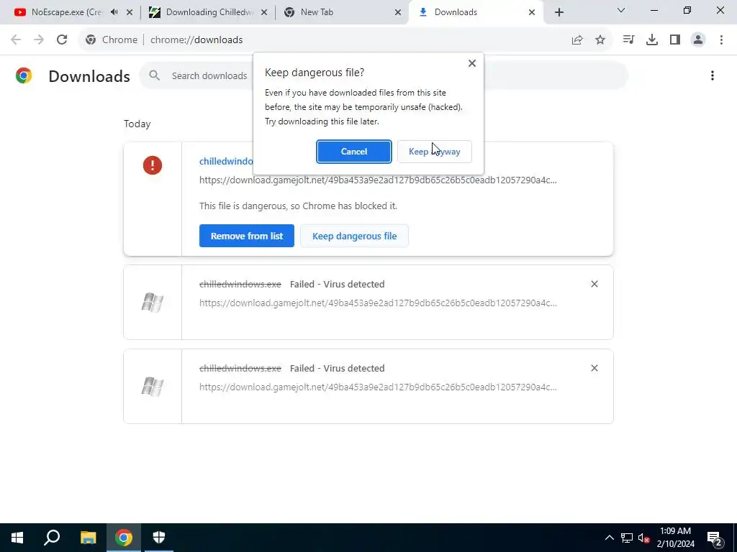The image size is (737, 552).
Task: Open Windows taskbar search
Action: coord(52,538)
